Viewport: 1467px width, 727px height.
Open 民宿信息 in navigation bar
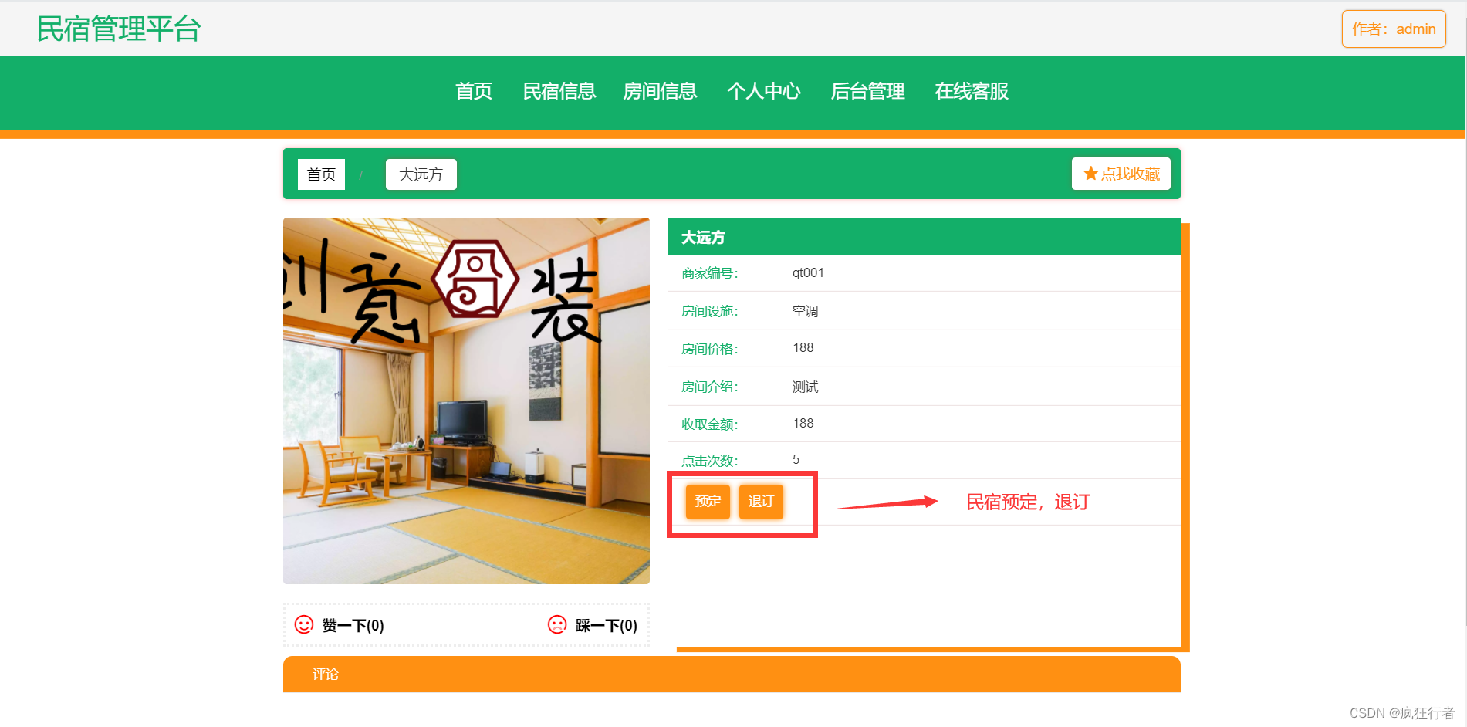(559, 91)
